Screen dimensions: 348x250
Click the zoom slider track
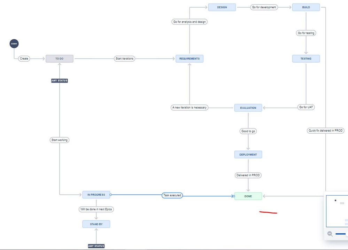tap(341, 234)
